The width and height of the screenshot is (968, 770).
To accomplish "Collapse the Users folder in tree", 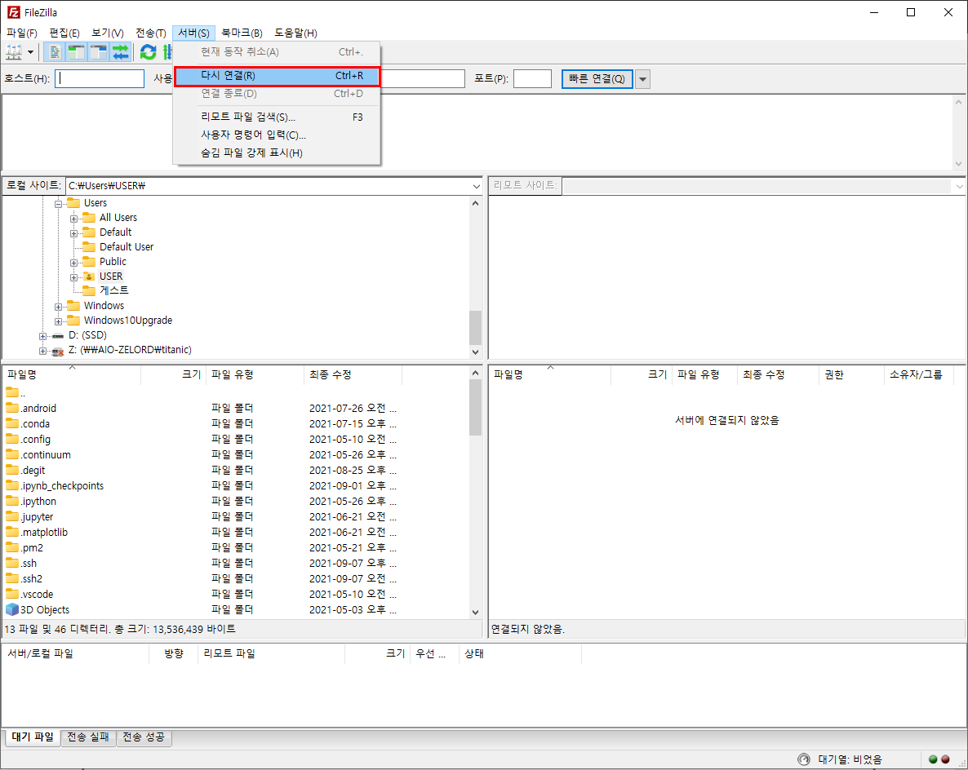I will 58,204.
